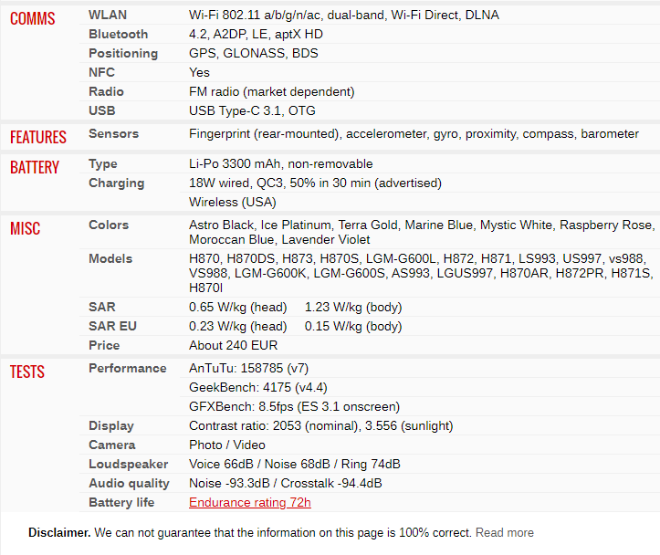Click the Bluetooth spec label
Image resolution: width=660 pixels, height=555 pixels.
pos(119,34)
